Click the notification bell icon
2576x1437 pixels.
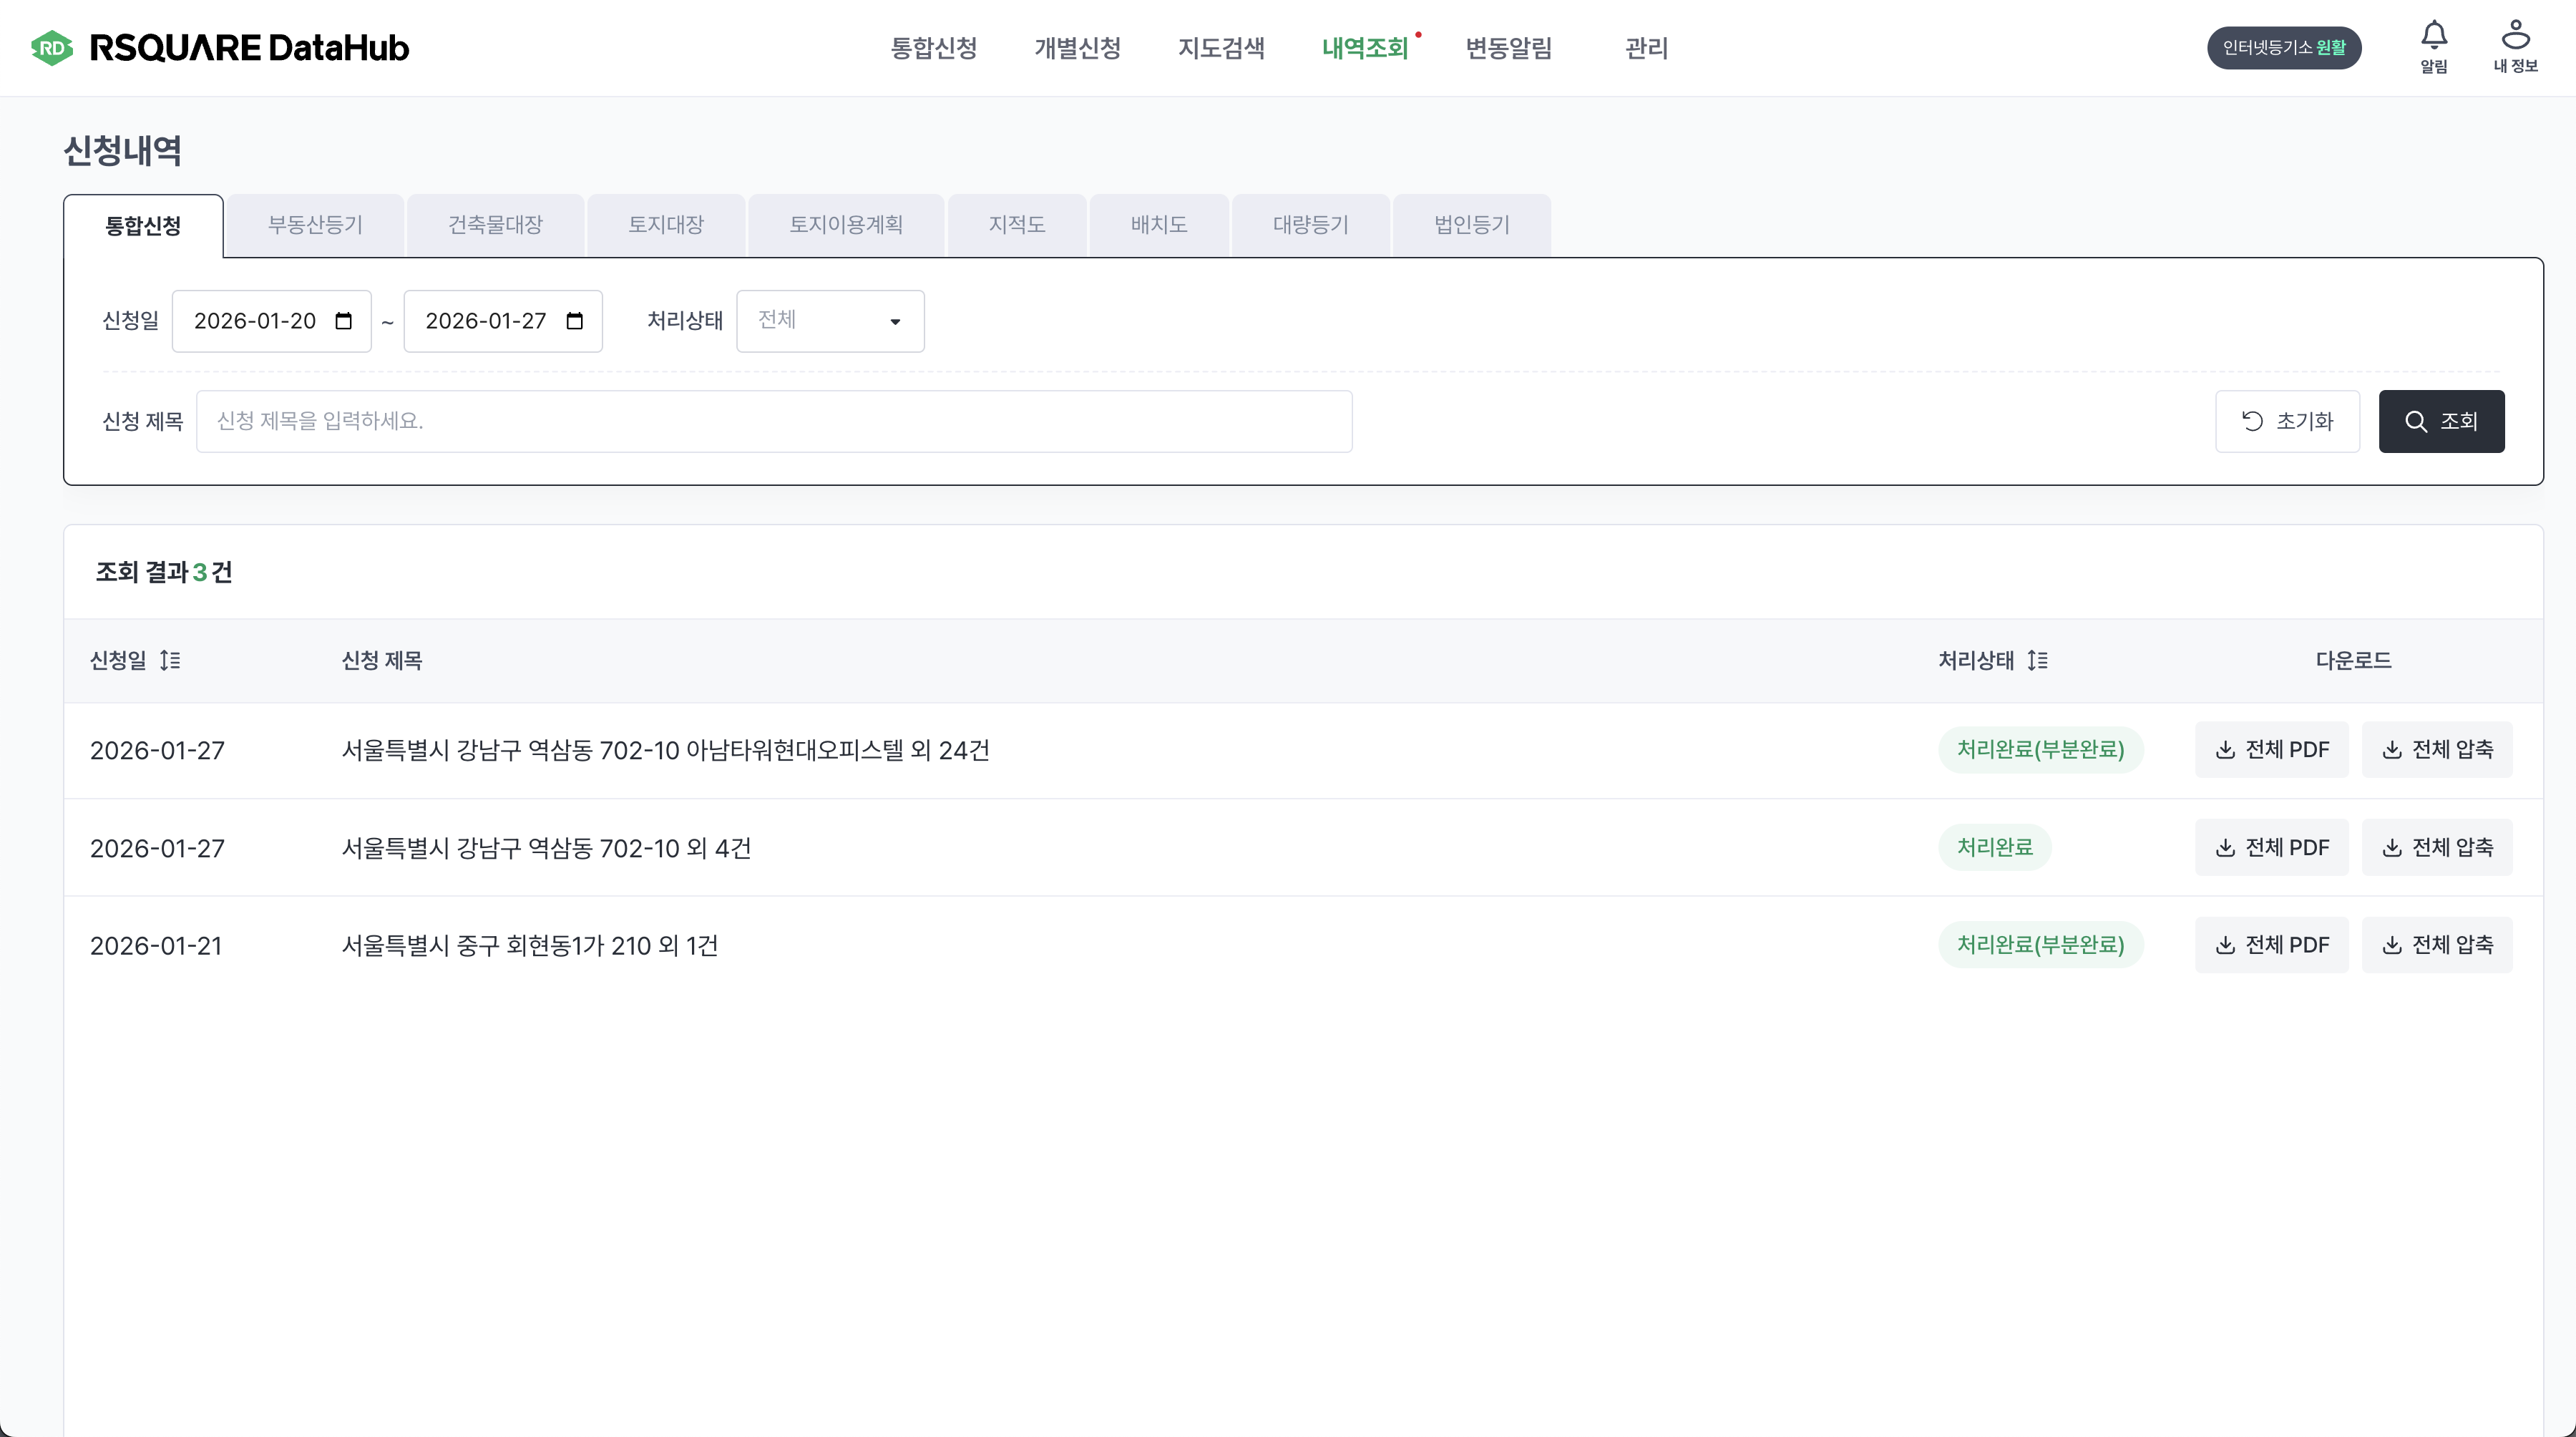click(x=2433, y=37)
